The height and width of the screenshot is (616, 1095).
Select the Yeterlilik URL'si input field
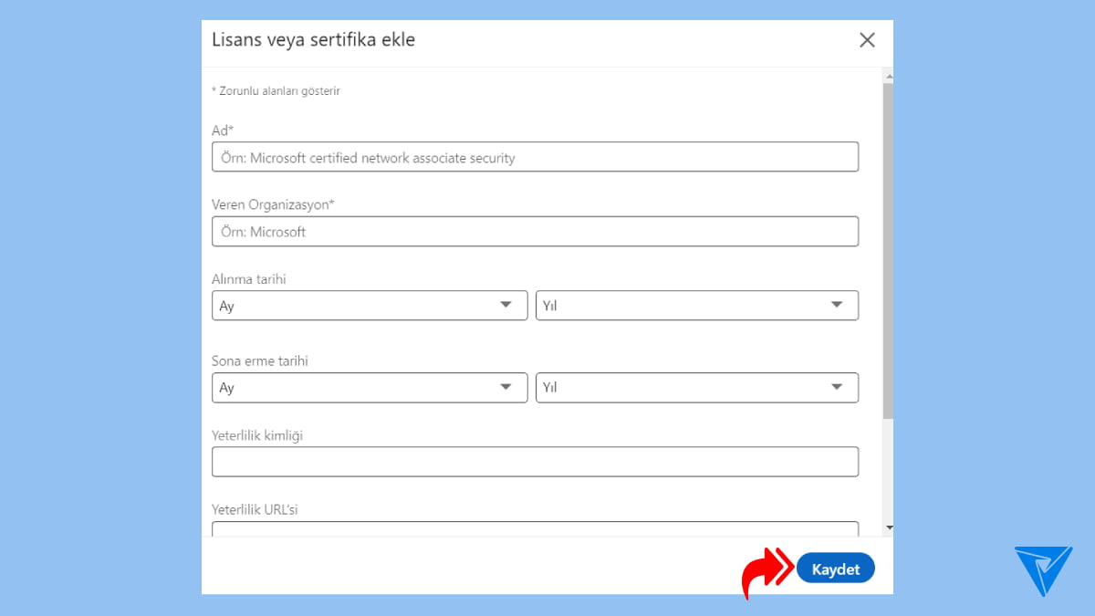point(535,527)
